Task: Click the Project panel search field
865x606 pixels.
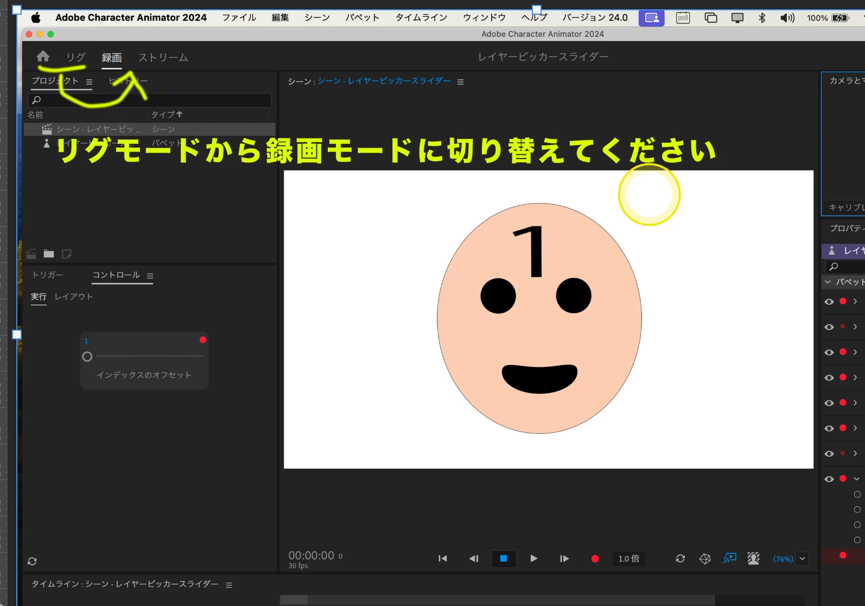Action: coord(150,100)
